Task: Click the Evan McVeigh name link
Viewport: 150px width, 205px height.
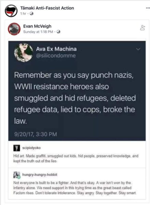Action: [x=37, y=26]
